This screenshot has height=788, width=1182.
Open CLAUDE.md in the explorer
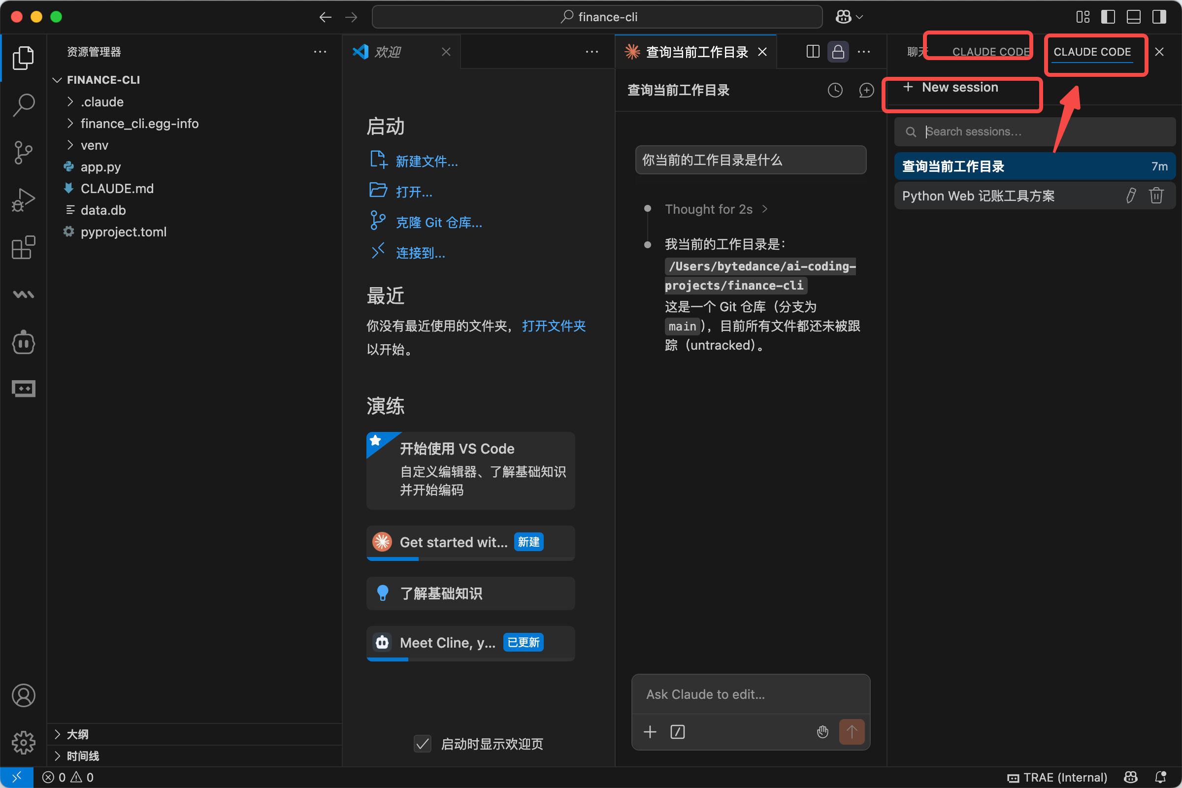(x=117, y=189)
